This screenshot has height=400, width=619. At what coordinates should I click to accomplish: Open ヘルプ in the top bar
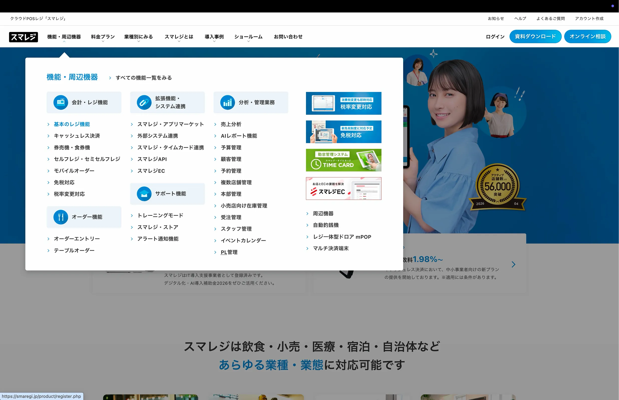[520, 18]
